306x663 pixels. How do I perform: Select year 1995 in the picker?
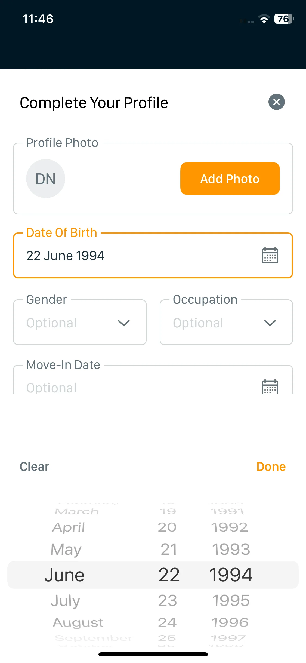coord(231,600)
